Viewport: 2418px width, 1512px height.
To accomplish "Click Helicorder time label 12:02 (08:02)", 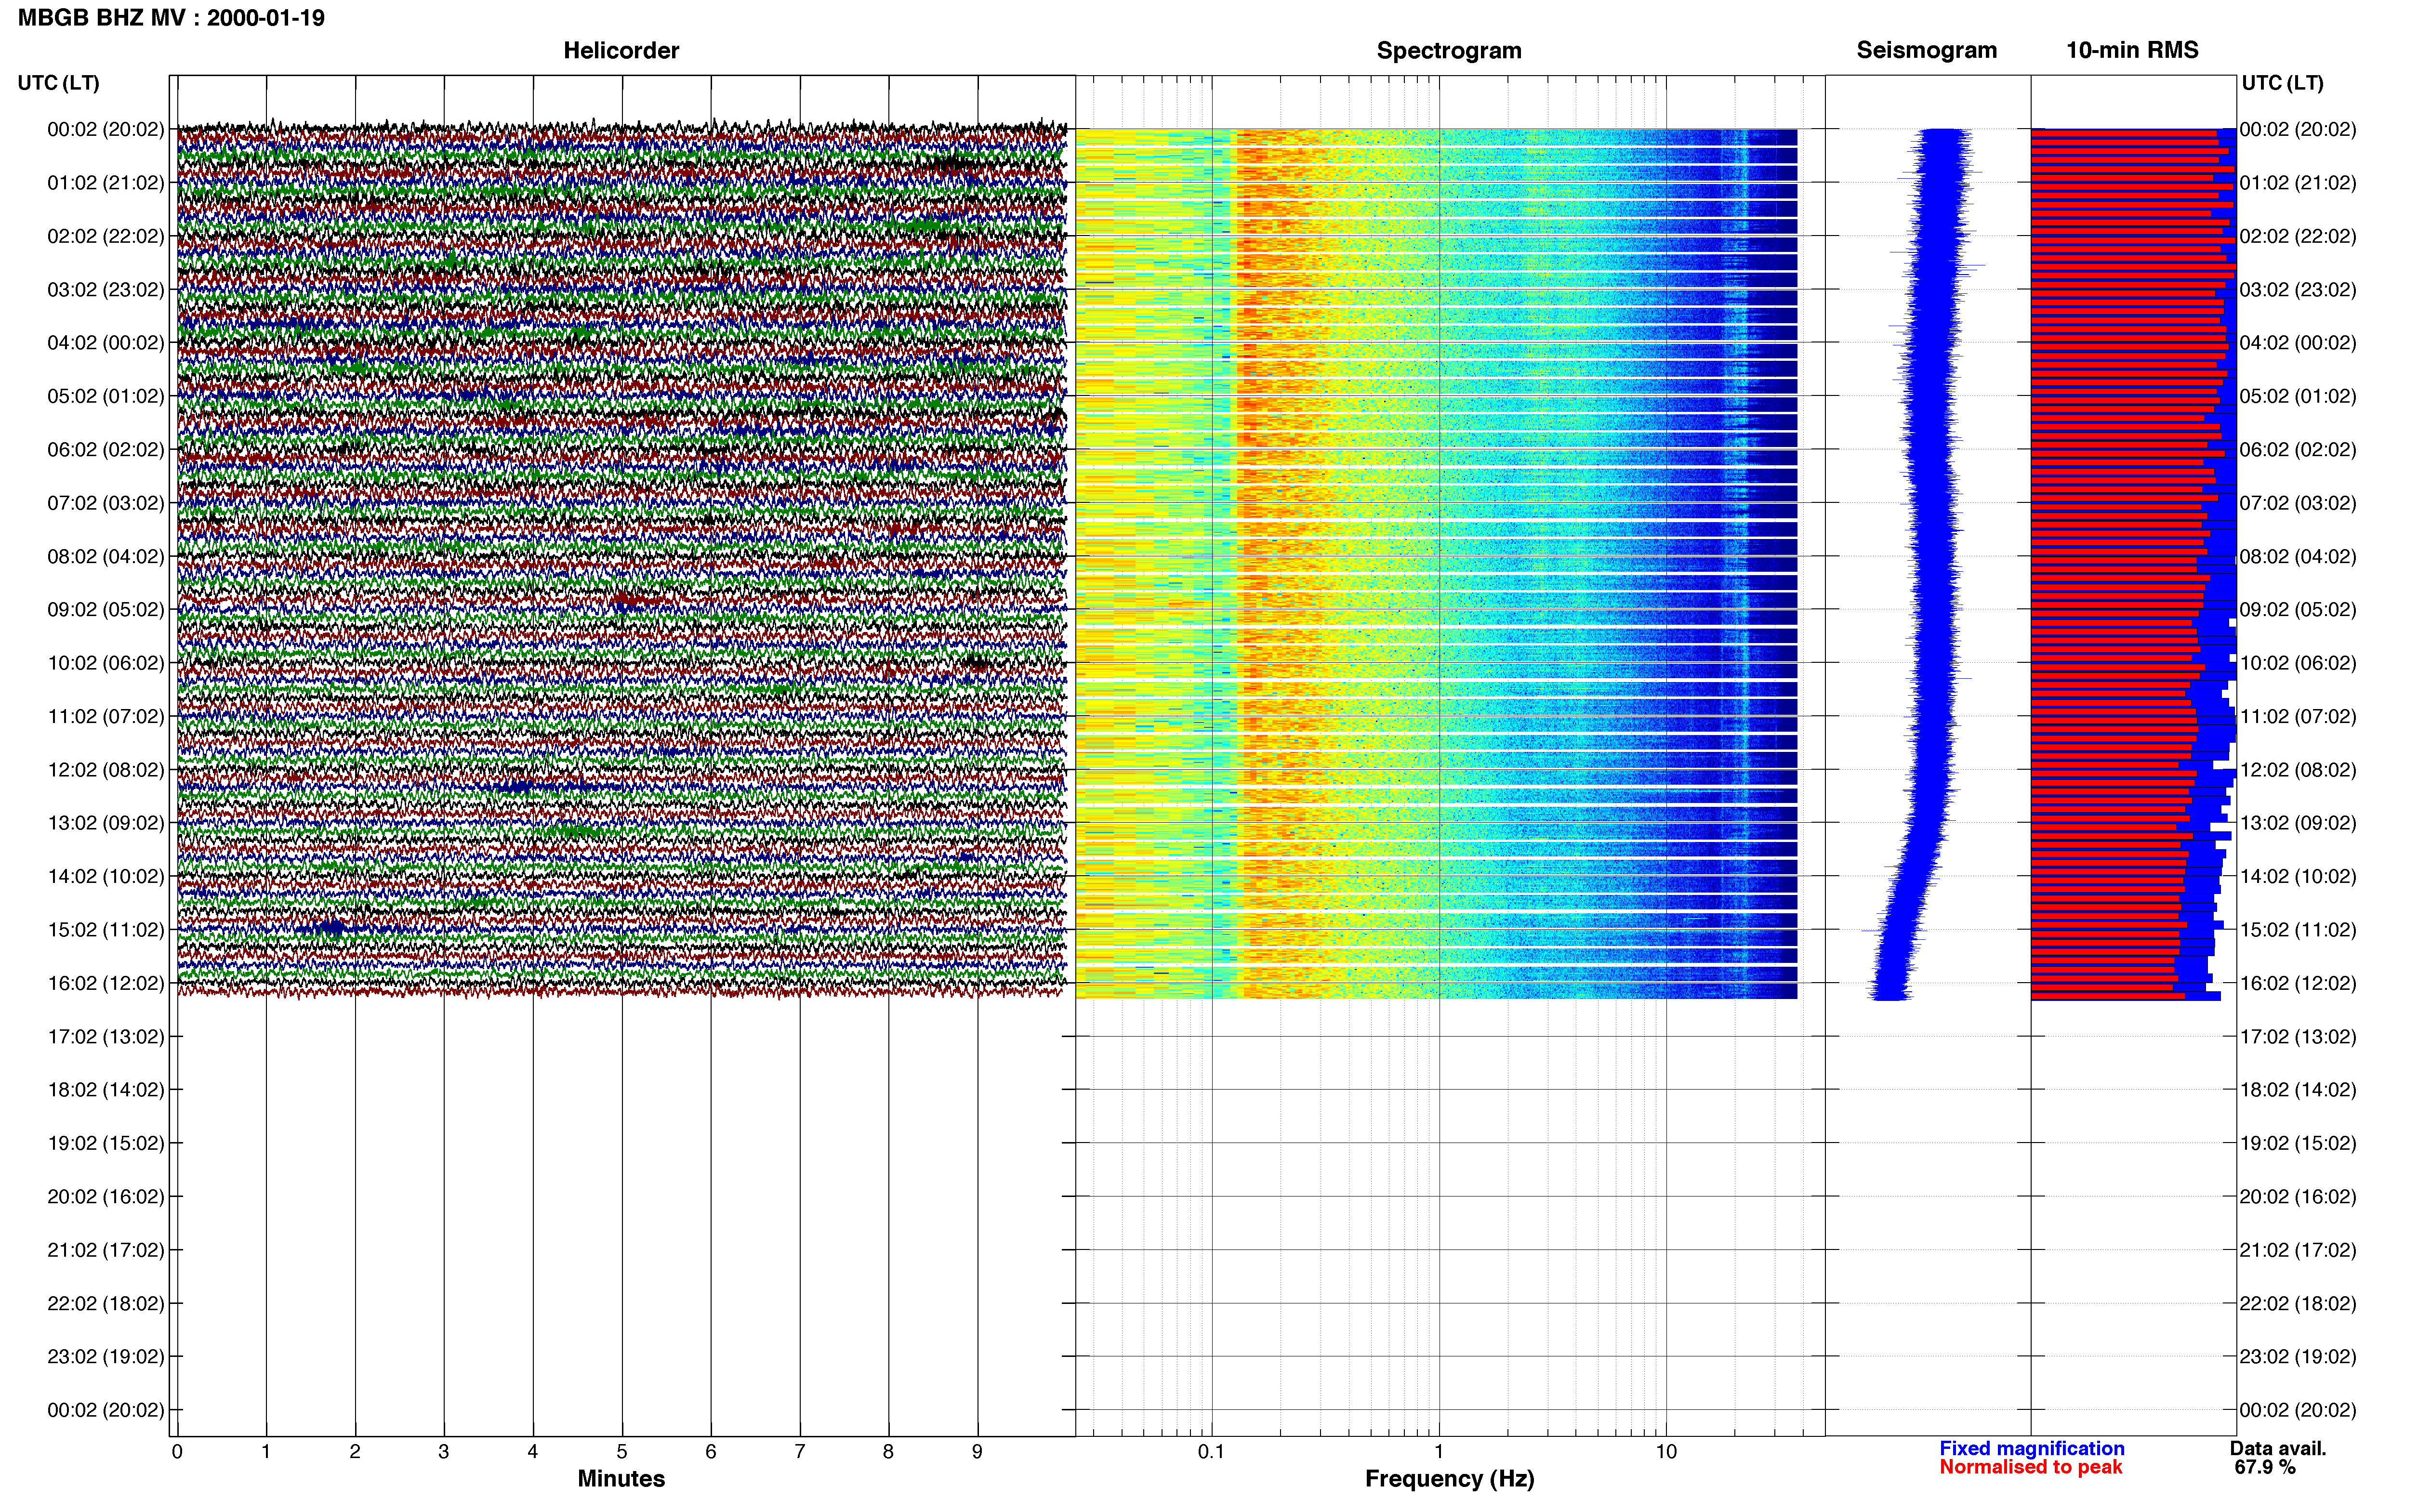I will pos(106,770).
